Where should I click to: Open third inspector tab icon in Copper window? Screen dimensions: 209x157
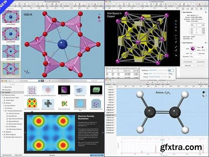point(192,9)
